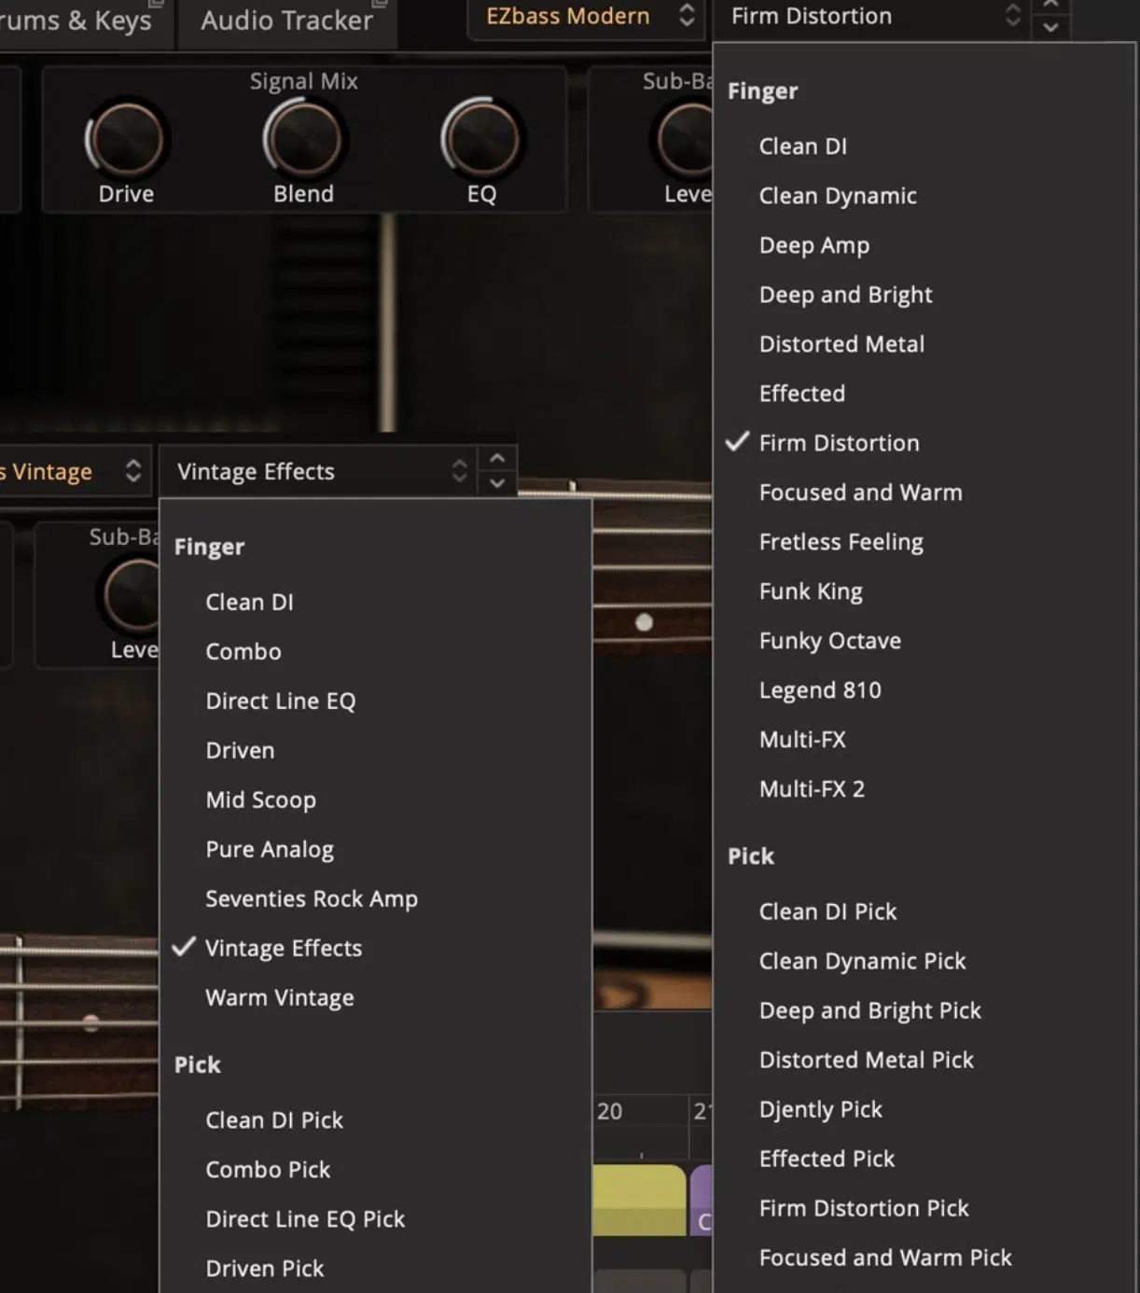This screenshot has height=1293, width=1140.
Task: Pick the Driven finger preset
Action: point(376,751)
